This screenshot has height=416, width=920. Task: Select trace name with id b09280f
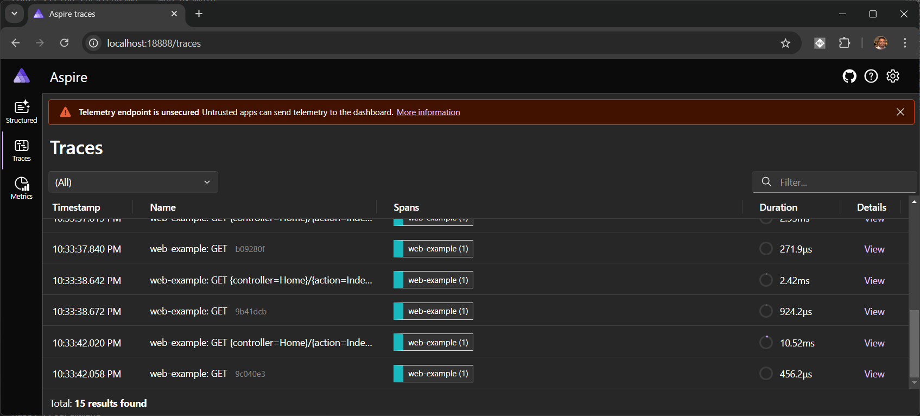(207, 249)
